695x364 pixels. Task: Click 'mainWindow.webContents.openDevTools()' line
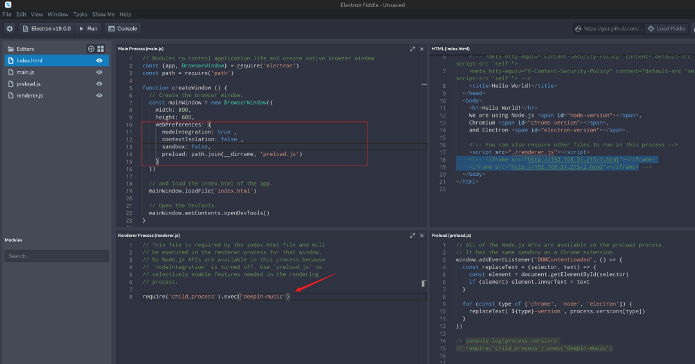pyautogui.click(x=209, y=213)
